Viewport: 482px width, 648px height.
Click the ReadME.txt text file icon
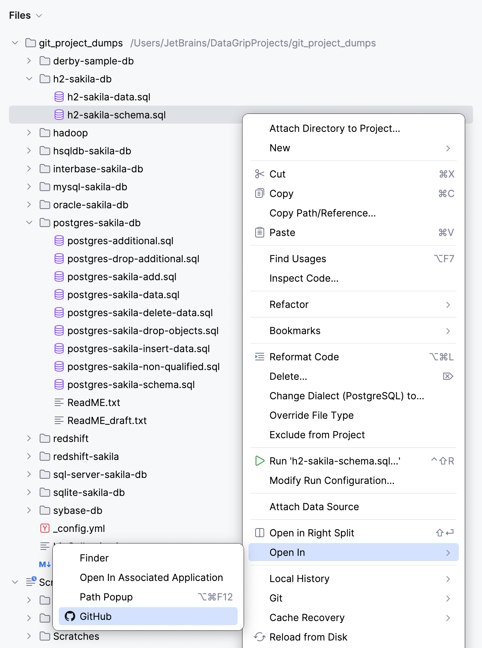click(59, 402)
